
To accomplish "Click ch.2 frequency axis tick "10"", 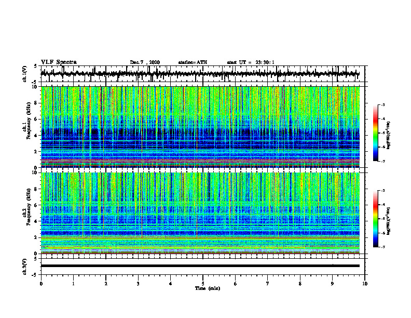I will point(35,173).
